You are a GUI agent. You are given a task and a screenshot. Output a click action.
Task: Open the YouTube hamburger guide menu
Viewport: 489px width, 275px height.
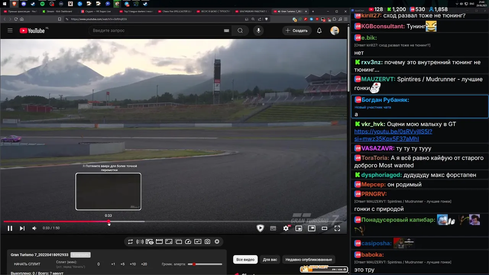[x=10, y=31]
